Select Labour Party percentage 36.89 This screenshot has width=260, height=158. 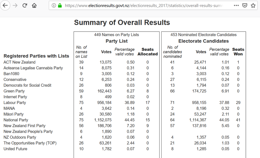129,103
